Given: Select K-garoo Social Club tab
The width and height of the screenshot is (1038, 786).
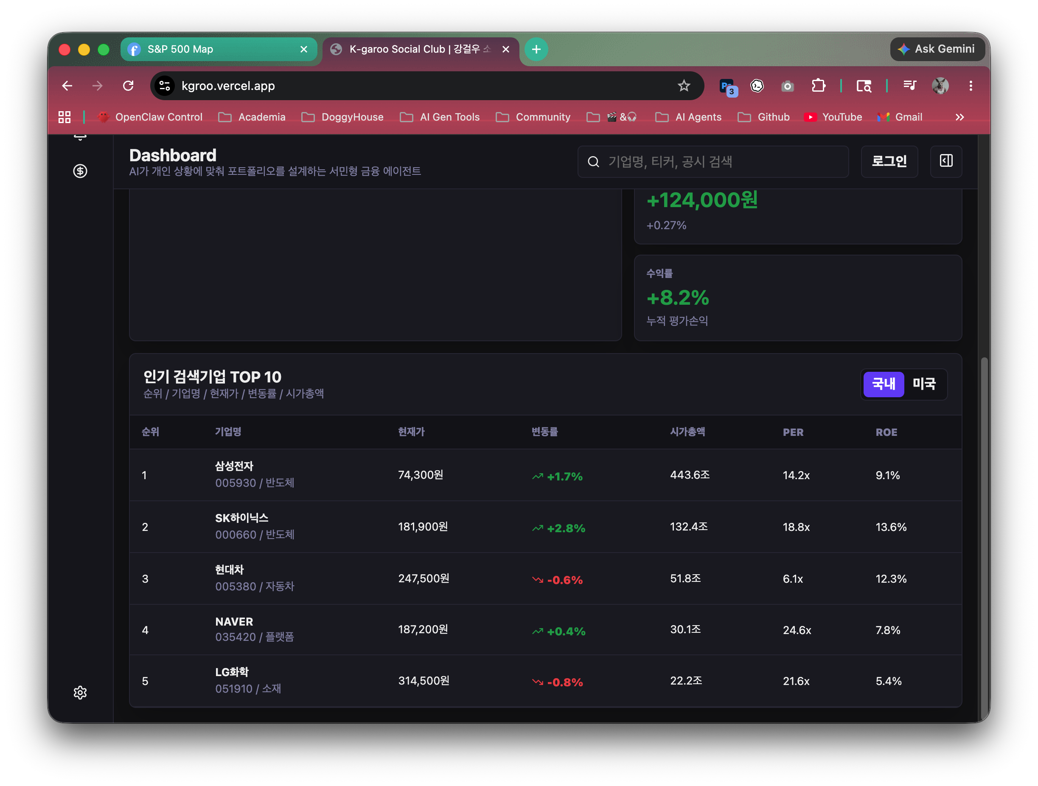Looking at the screenshot, I should coord(421,49).
